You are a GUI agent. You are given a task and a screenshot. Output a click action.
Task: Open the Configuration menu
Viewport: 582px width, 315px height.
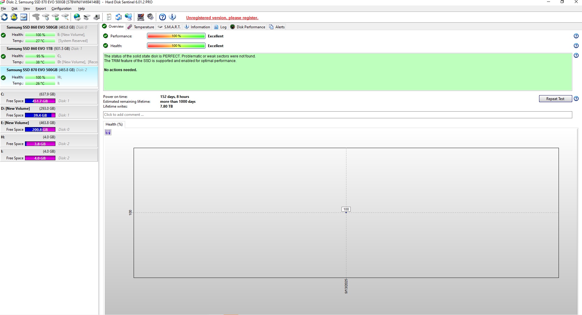point(61,9)
